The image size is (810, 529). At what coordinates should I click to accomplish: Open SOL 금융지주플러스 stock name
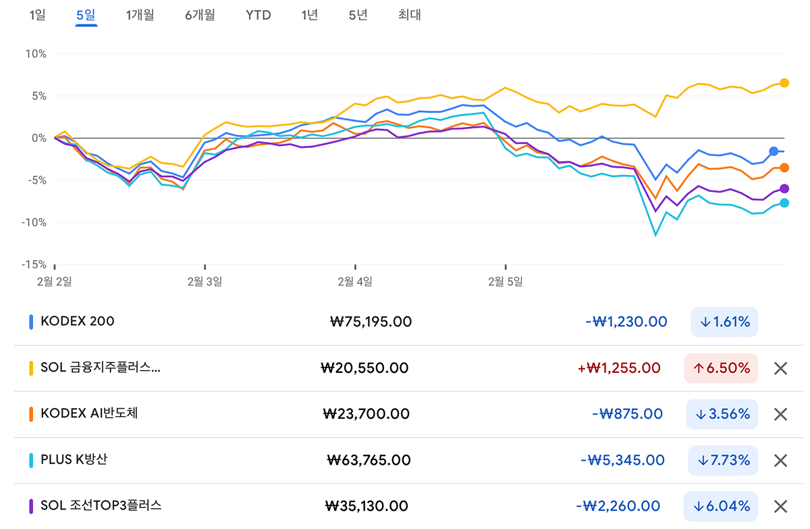[x=101, y=368]
